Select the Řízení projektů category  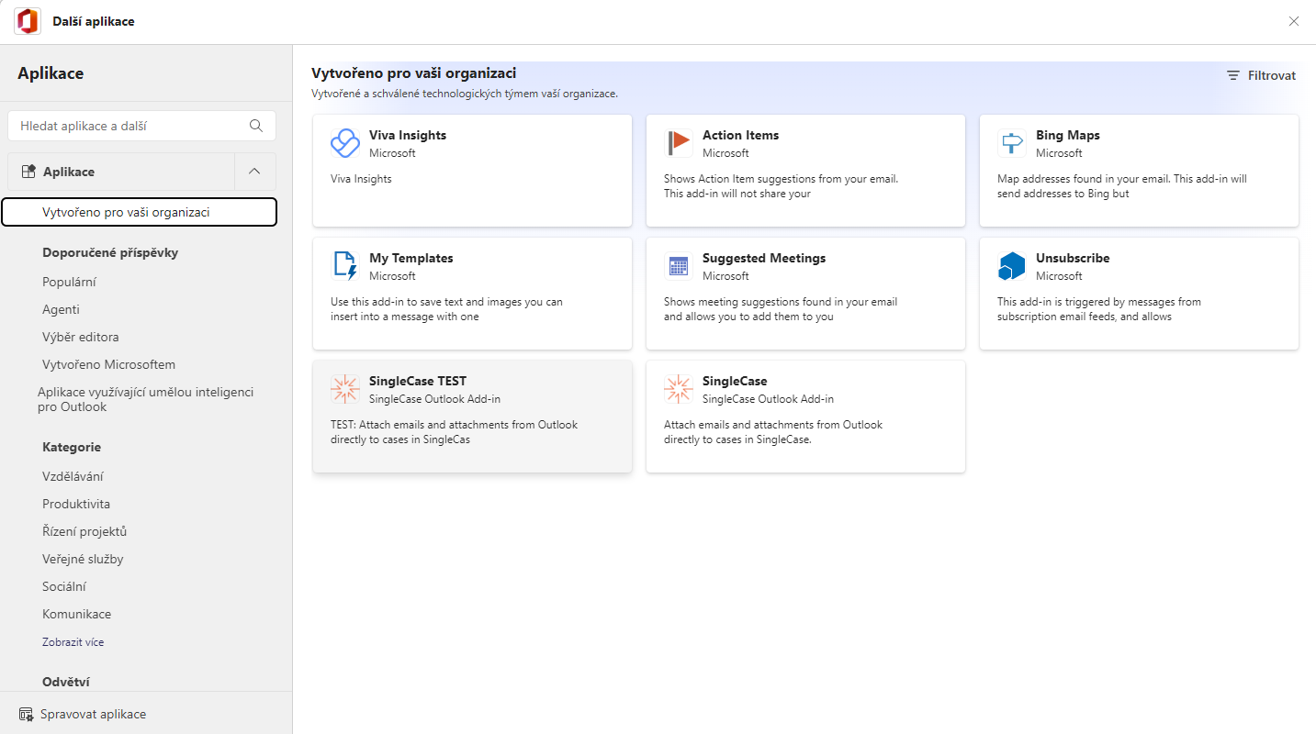pos(84,531)
